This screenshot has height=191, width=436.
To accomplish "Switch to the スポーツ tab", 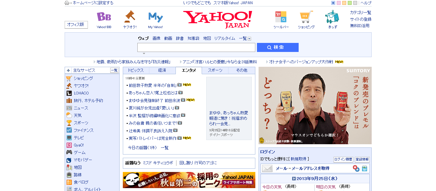I will coord(215,70).
